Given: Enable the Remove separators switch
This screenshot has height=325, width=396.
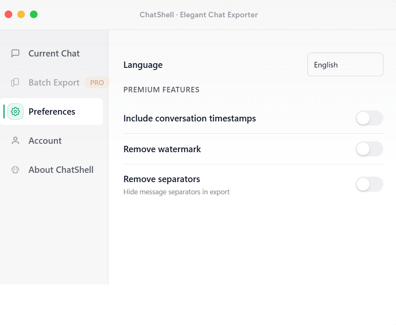Looking at the screenshot, I should 369,184.
